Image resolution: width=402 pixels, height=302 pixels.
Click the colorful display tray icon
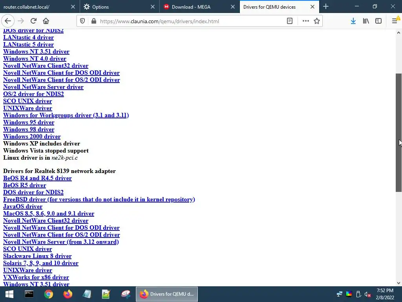coord(349,294)
